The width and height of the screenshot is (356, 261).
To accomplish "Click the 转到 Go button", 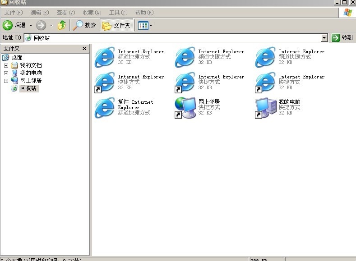I will (x=342, y=38).
